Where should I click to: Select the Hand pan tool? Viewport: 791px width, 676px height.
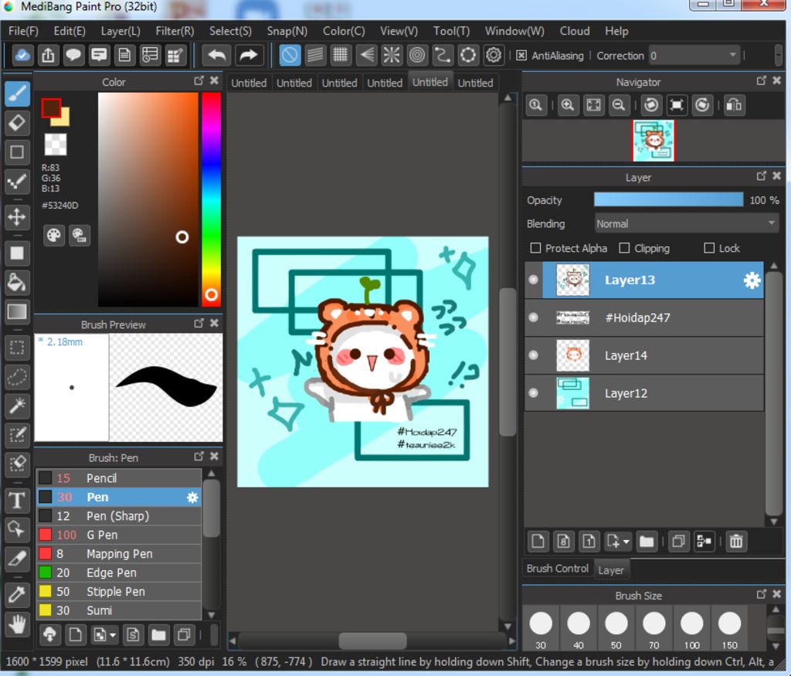tap(17, 624)
